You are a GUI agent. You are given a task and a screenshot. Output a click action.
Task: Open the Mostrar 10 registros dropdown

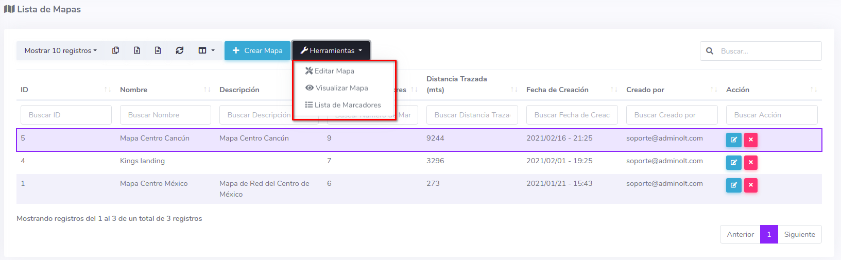click(x=61, y=50)
